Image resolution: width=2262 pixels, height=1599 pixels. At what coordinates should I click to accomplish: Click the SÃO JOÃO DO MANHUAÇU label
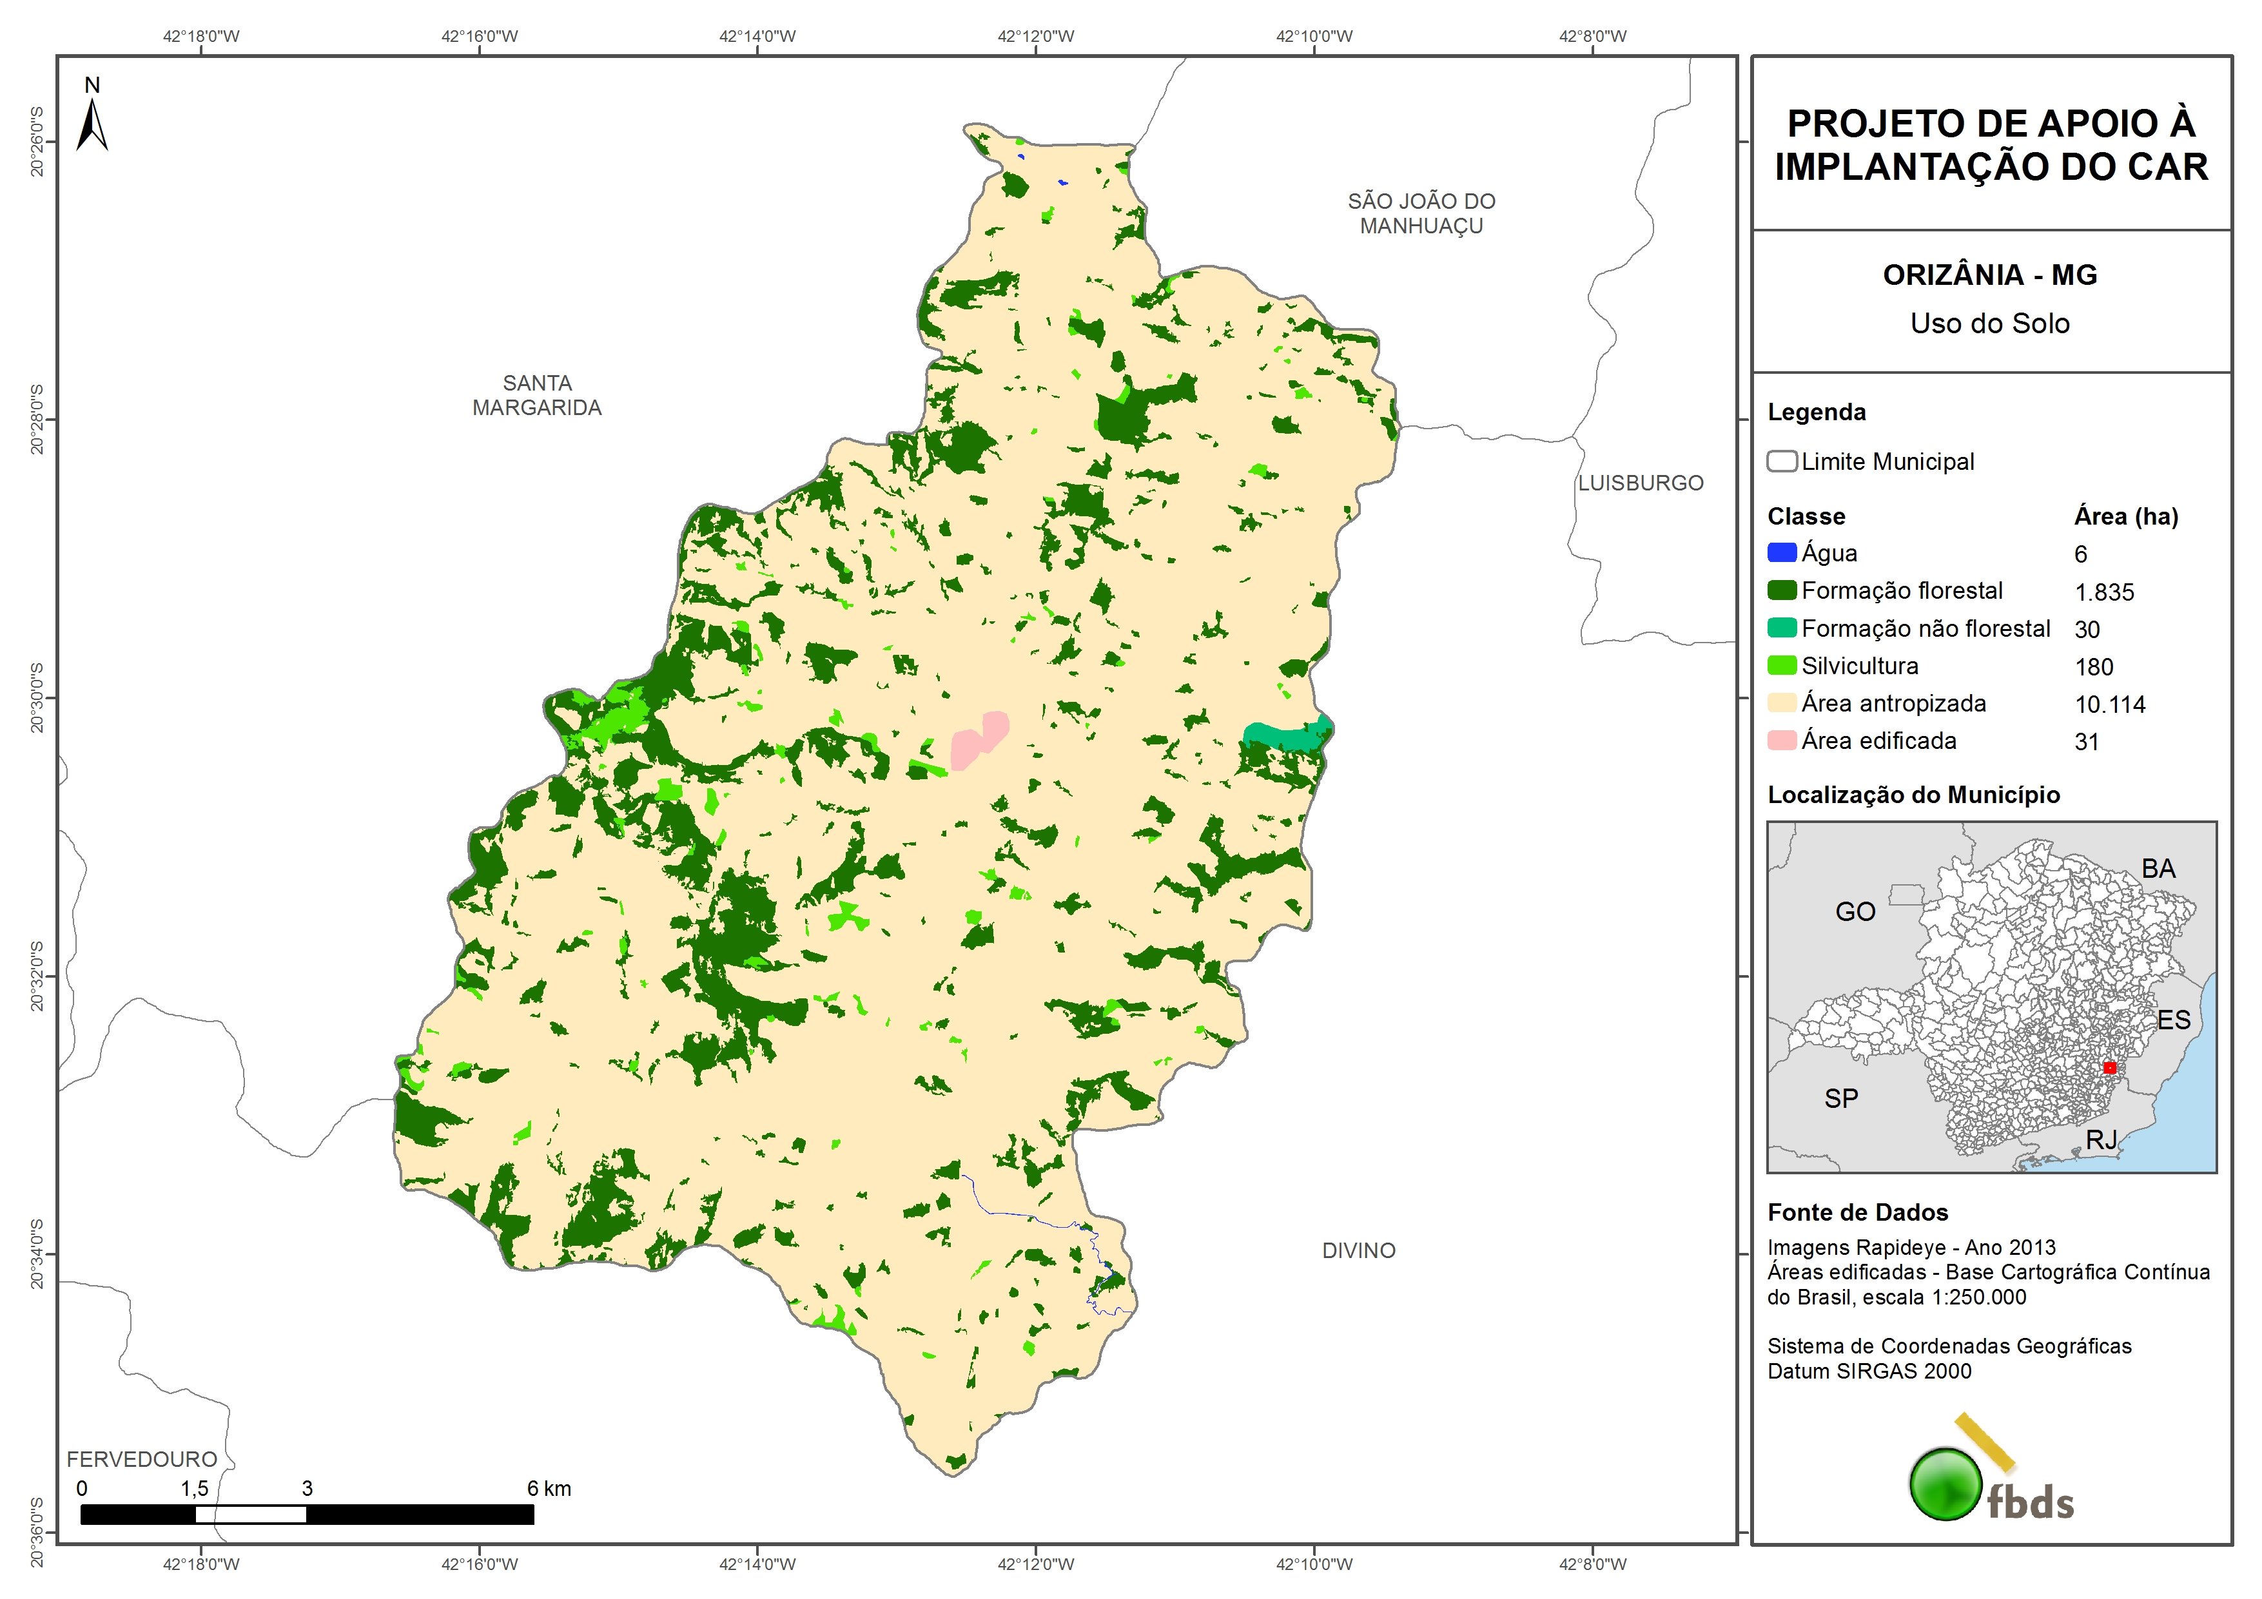[1421, 214]
